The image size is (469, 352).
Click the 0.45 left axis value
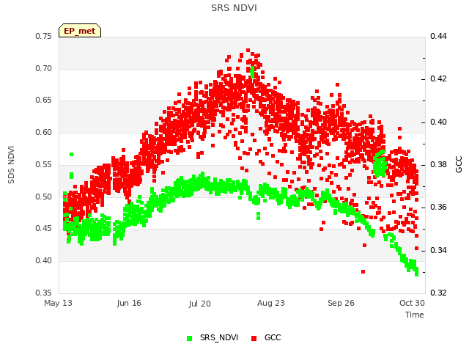pos(44,228)
